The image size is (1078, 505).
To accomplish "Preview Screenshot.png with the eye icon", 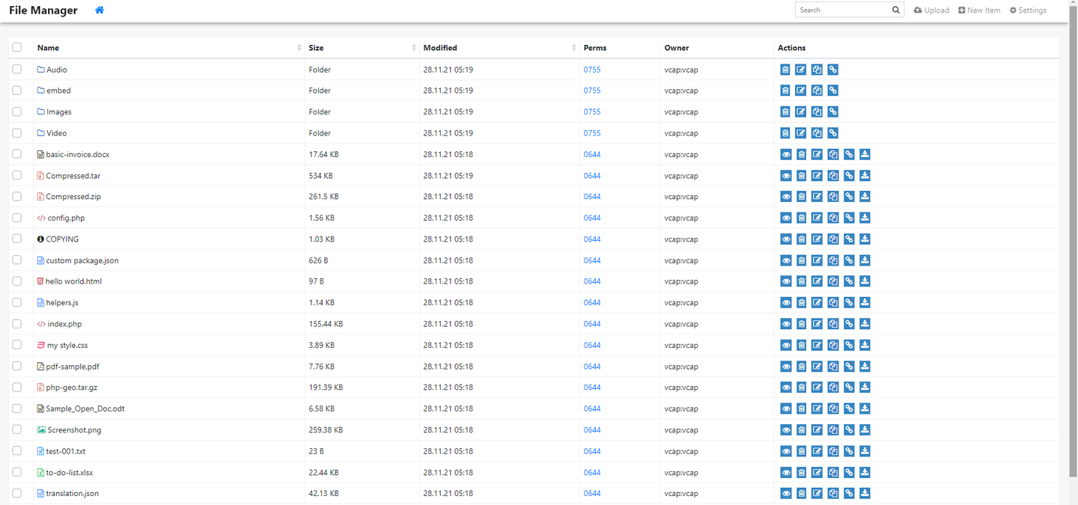I will tap(785, 430).
